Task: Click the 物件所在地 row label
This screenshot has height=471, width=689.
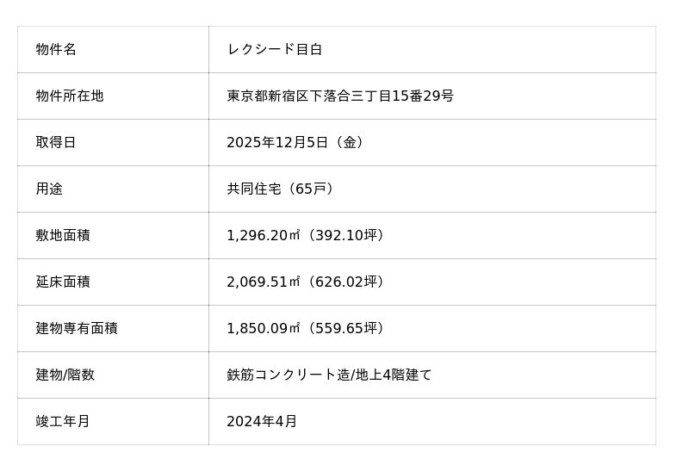Action: [x=70, y=96]
